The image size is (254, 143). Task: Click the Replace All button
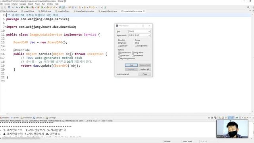pyautogui.click(x=144, y=70)
